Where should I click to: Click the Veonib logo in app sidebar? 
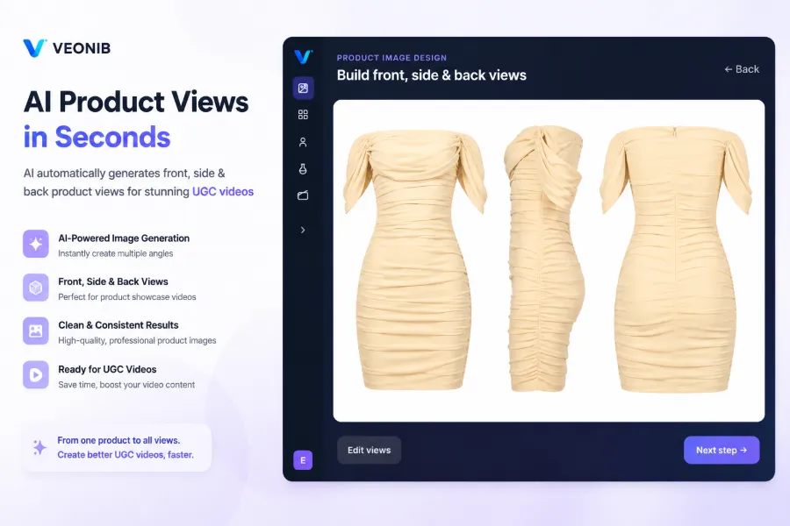coord(303,56)
